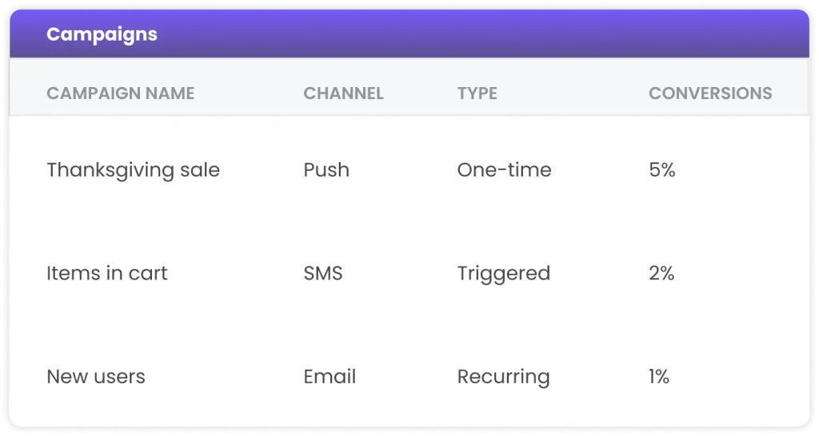Sort by Conversions column header

[x=710, y=93]
